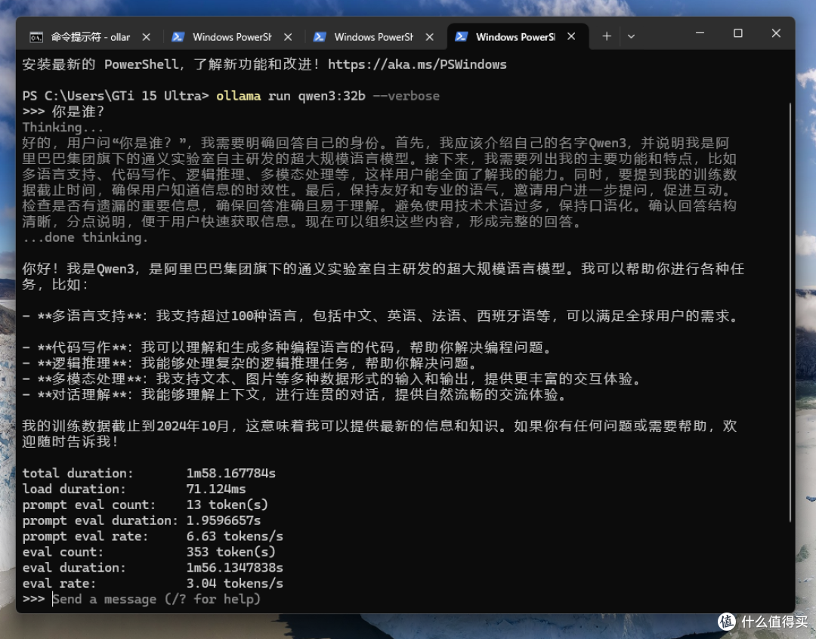Click the **代码写作** bullet line
This screenshot has height=639, width=816.
click(288, 347)
